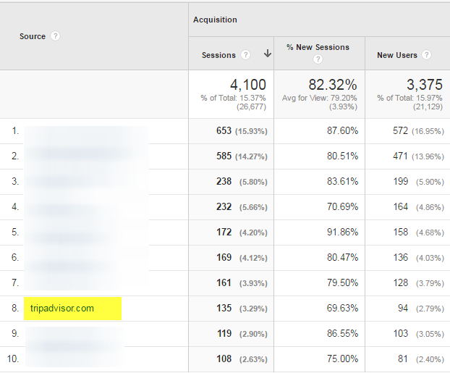This screenshot has height=373, width=450.
Task: Click total new users 3,375
Action: pyautogui.click(x=425, y=85)
